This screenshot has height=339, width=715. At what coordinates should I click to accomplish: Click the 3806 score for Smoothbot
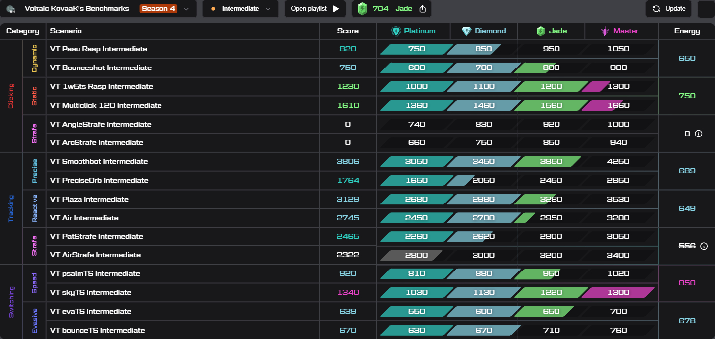[348, 162]
